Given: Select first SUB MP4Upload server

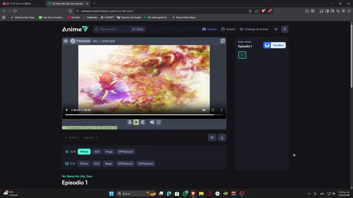Looking at the screenshot, I should click(x=125, y=163).
